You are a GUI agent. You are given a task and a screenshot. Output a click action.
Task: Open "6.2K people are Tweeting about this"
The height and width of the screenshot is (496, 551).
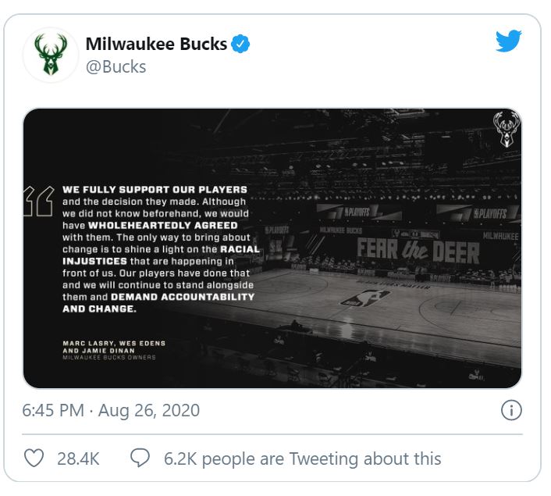point(302,459)
